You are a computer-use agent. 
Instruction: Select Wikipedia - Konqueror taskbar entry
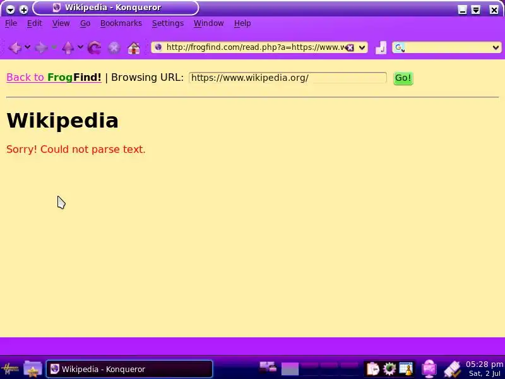coord(129,369)
